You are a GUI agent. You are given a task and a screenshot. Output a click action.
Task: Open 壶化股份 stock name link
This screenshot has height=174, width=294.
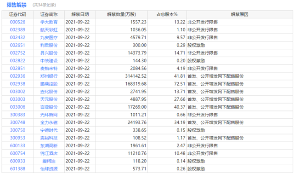tap(49, 91)
